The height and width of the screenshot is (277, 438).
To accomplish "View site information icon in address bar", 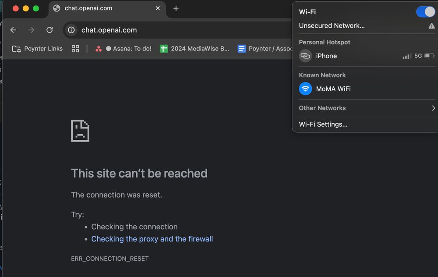I will 71,30.
